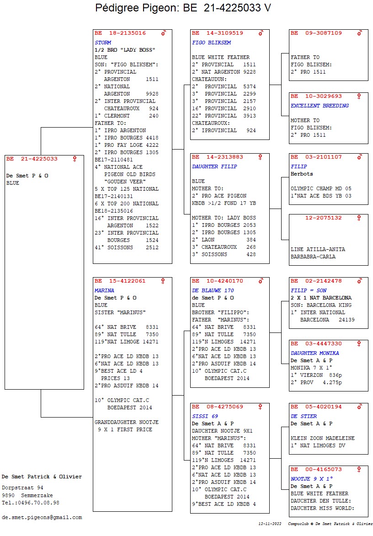Click the female symbol on EXCELLENT BREEDING box

click(x=359, y=96)
